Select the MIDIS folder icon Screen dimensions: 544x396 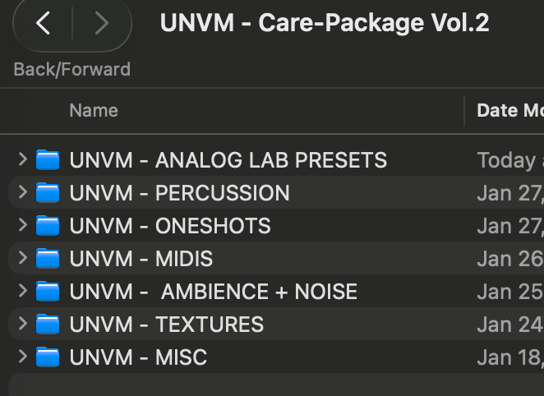pyautogui.click(x=48, y=259)
